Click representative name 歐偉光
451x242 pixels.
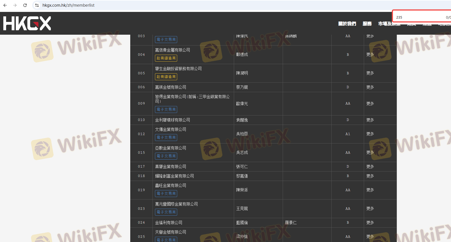(242, 104)
